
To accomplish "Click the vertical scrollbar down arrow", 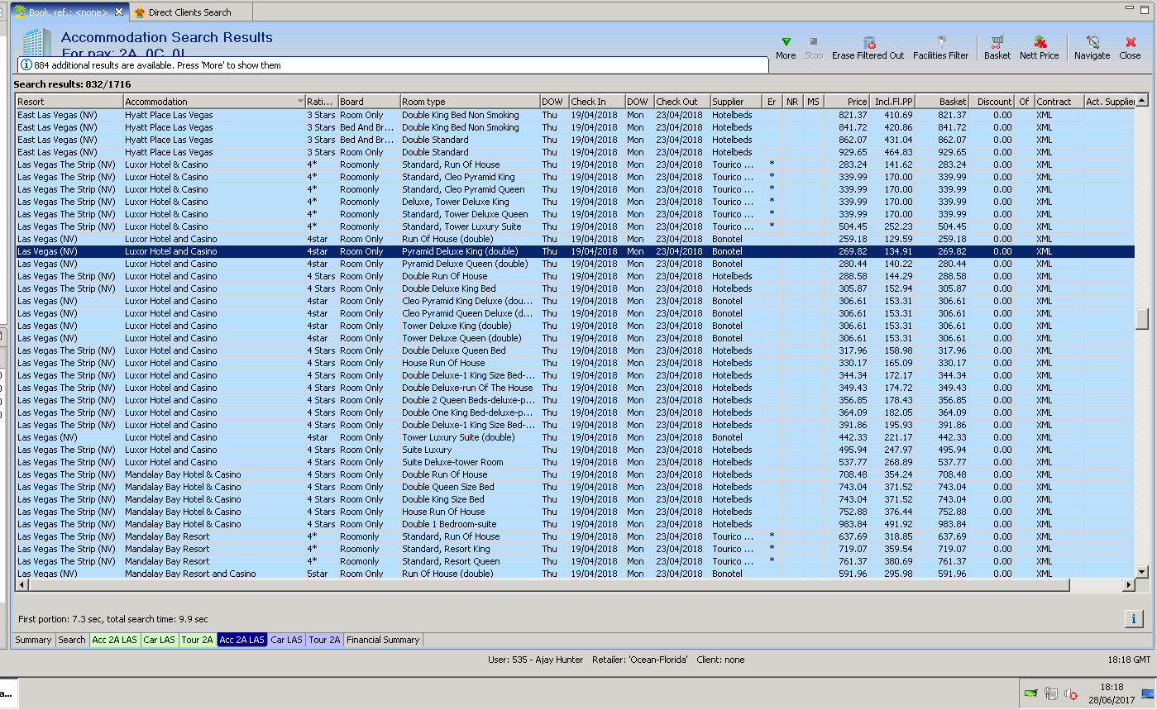I will click(x=1142, y=571).
